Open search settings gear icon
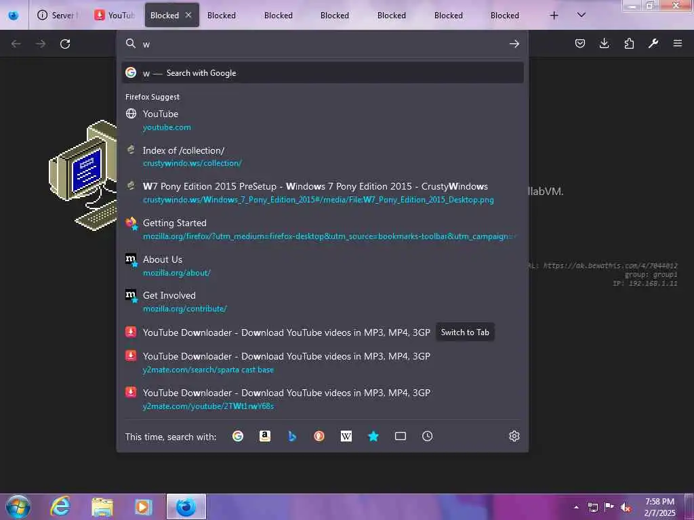This screenshot has width=694, height=520. 514,436
